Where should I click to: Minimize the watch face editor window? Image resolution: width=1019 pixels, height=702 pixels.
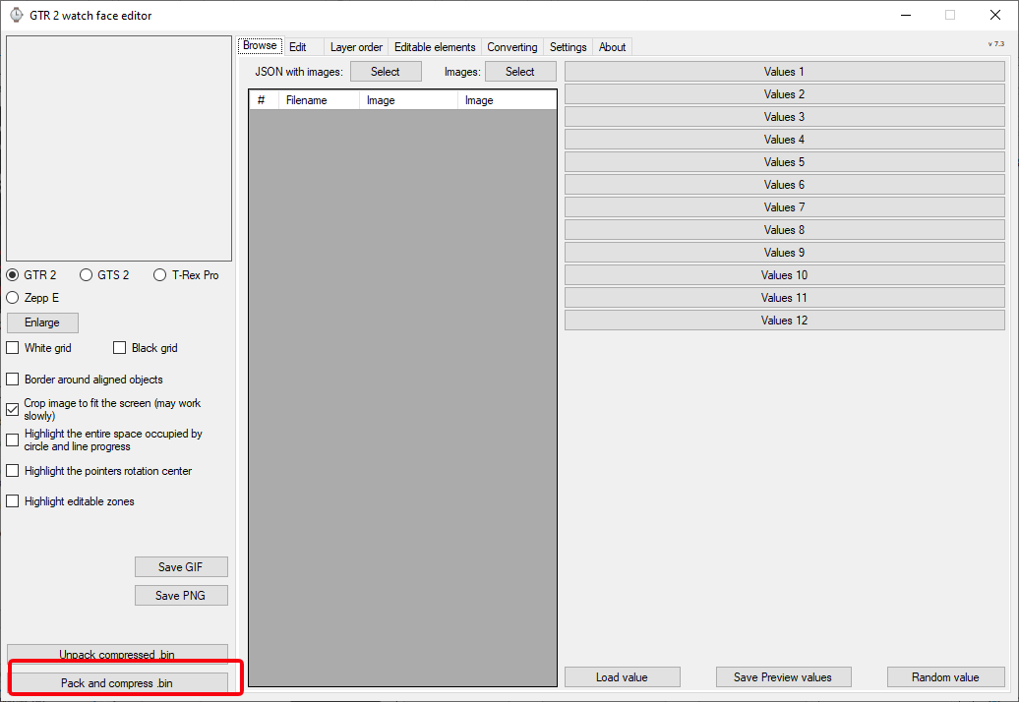(x=906, y=15)
